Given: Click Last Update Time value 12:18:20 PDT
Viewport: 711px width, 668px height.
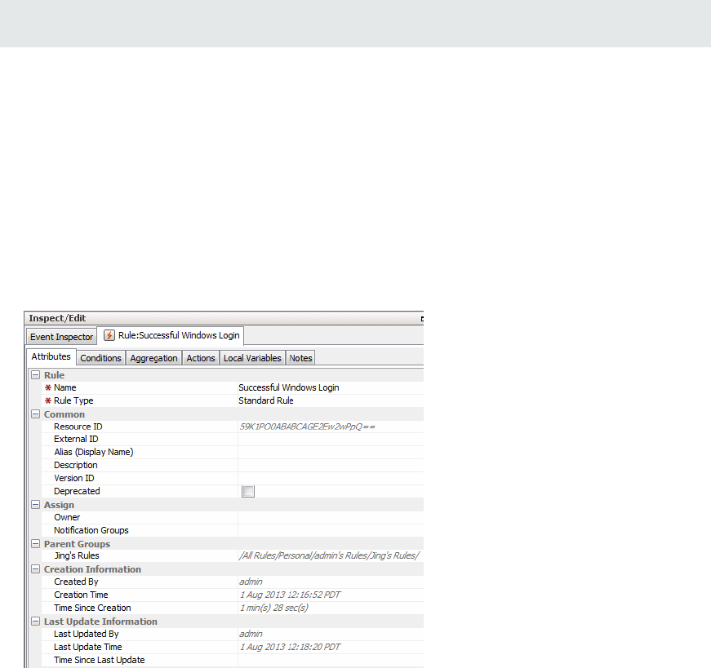Looking at the screenshot, I should point(291,647).
